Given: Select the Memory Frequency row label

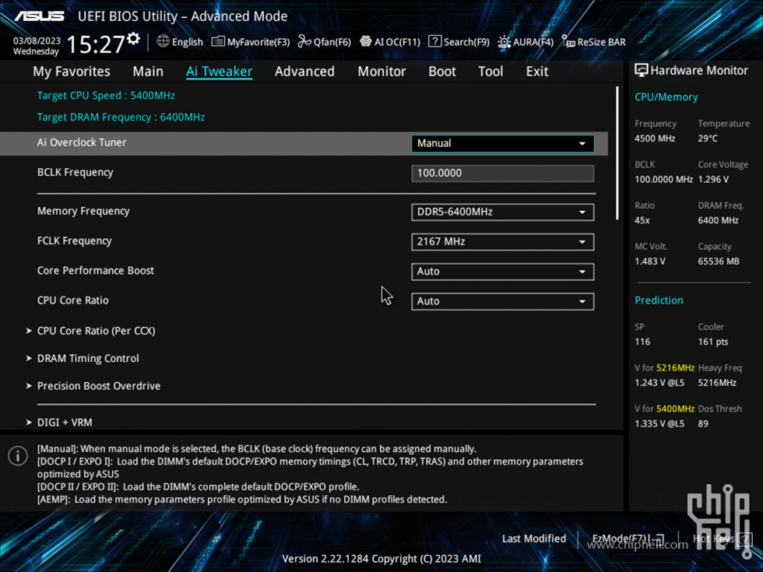Looking at the screenshot, I should (84, 211).
